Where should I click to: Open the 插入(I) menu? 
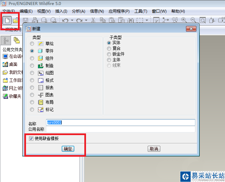[61, 11]
